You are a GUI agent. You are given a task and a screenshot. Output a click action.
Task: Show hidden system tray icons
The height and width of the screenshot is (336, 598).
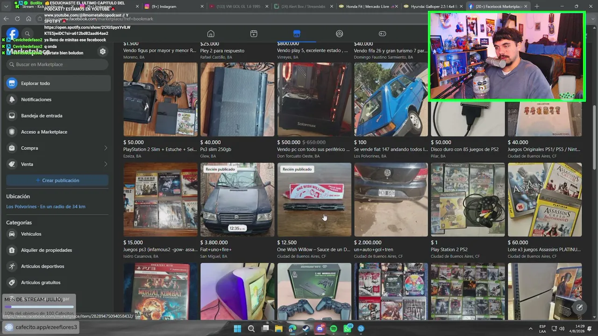click(x=530, y=329)
